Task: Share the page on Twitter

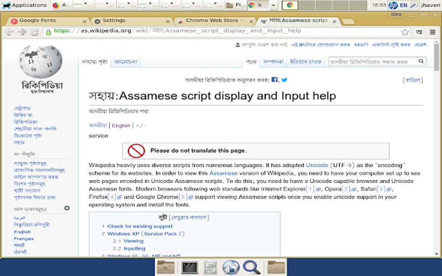Action: click(285, 80)
